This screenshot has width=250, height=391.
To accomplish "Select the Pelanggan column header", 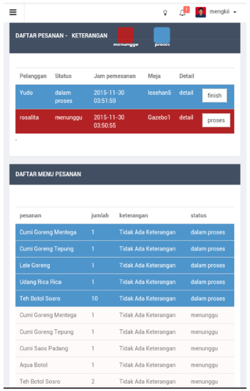I will pyautogui.click(x=33, y=76).
